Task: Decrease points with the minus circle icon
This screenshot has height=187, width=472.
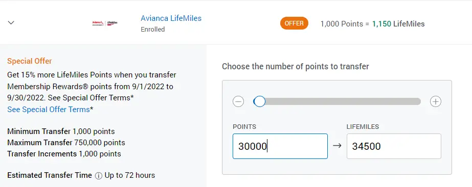Action: [238, 101]
